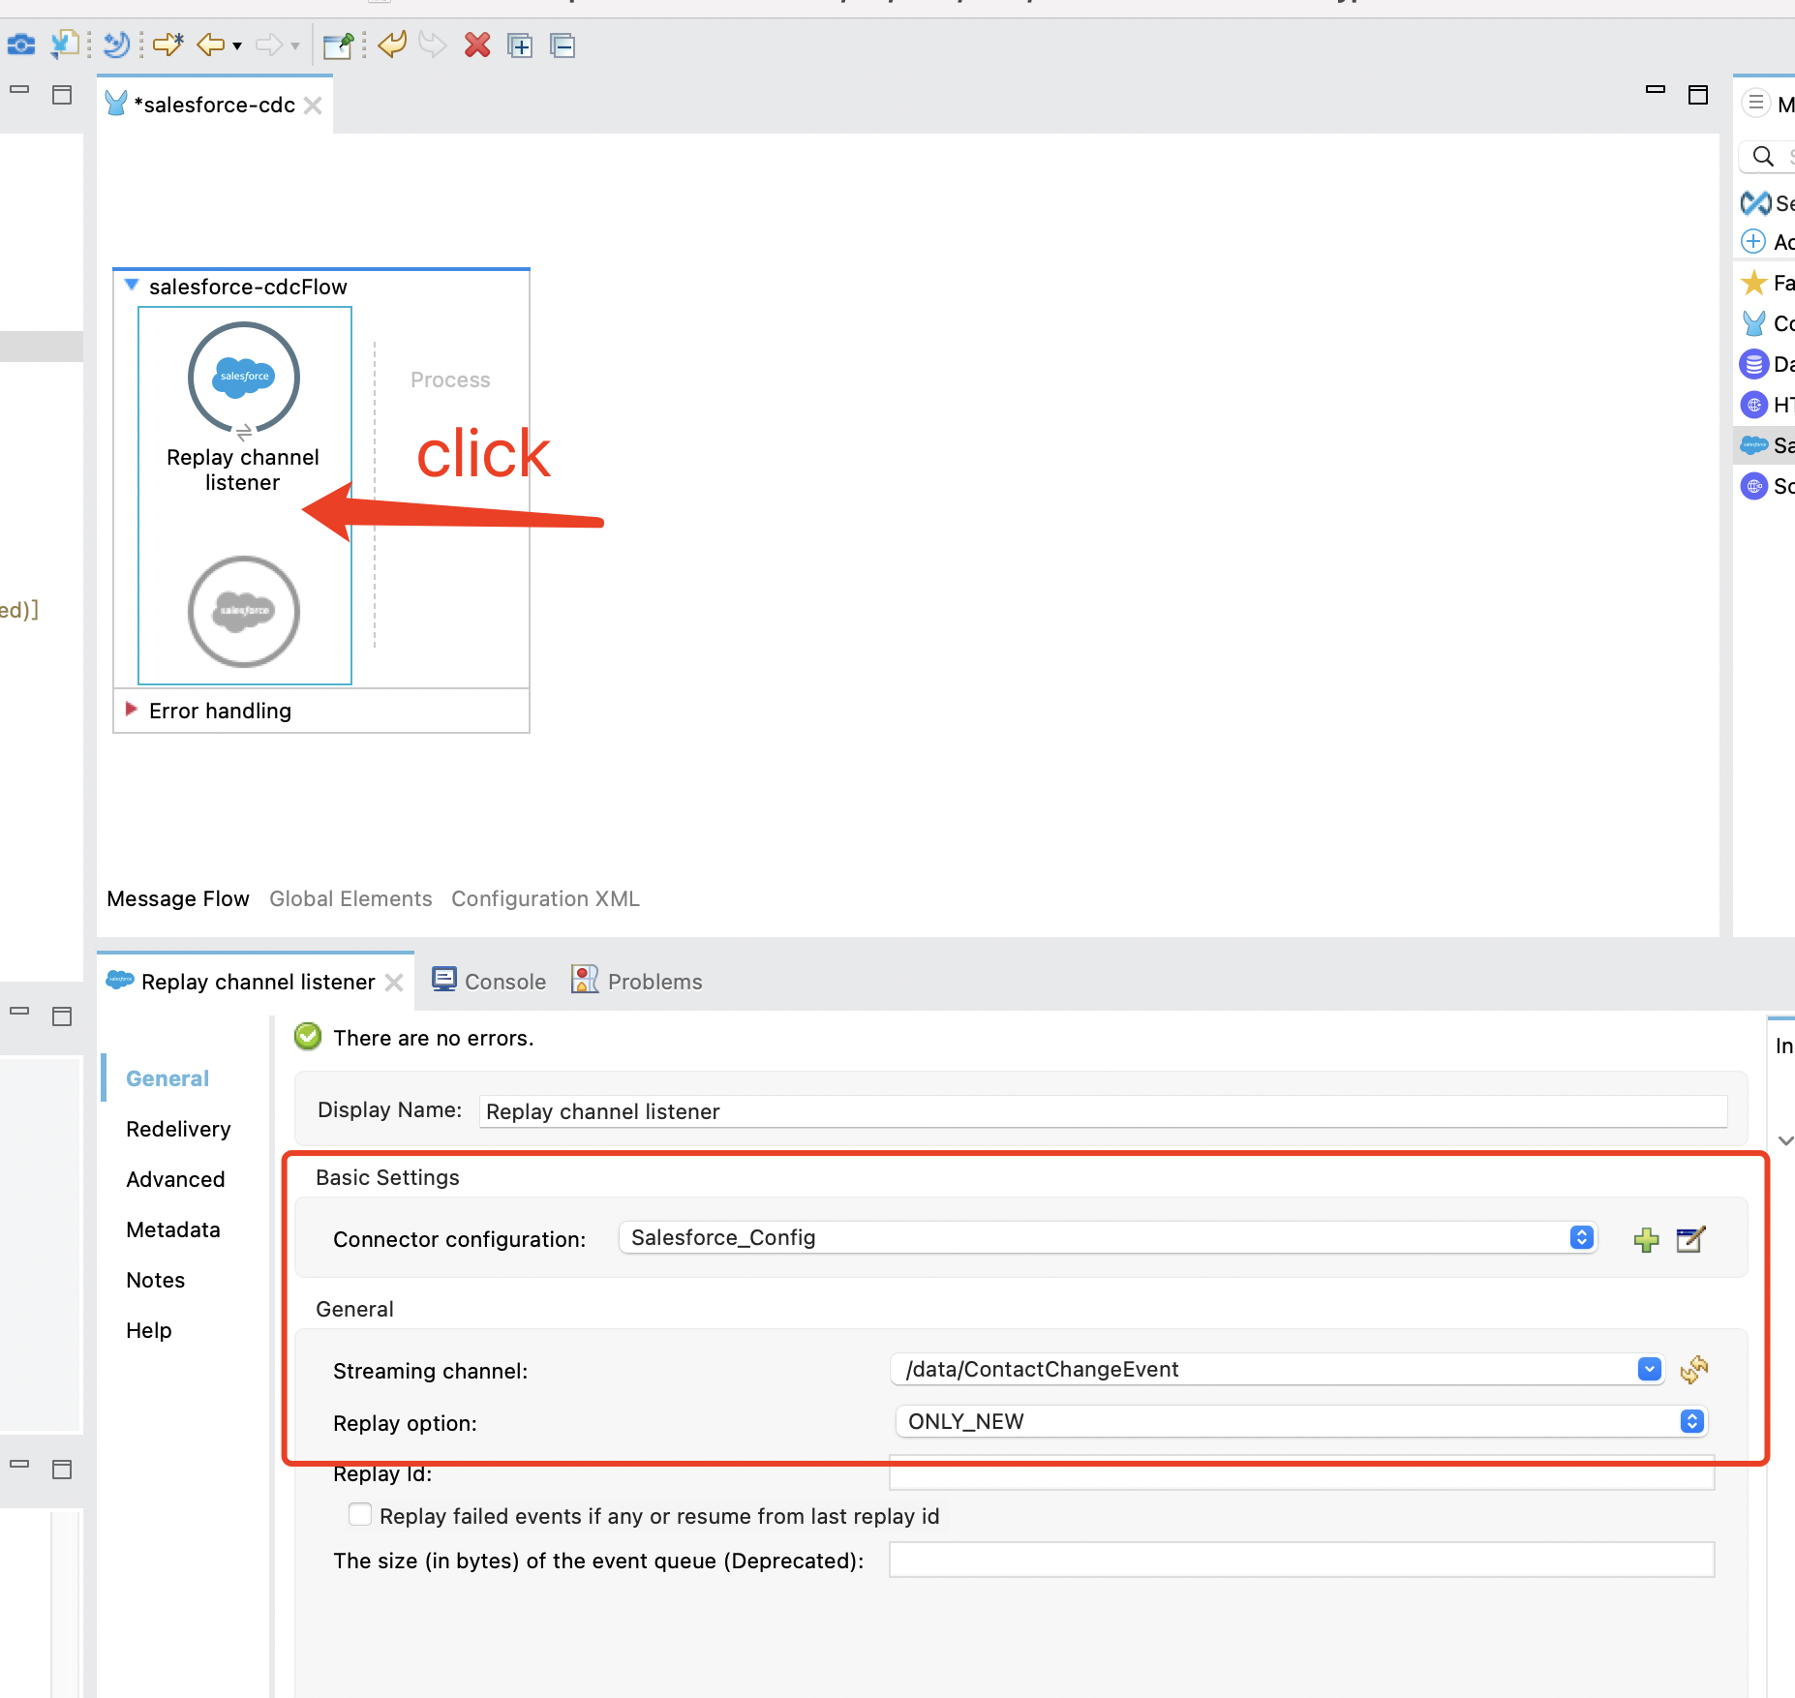Screen dimensions: 1795x1698
Task: Open the Redelivery properties section
Action: [x=178, y=1129]
